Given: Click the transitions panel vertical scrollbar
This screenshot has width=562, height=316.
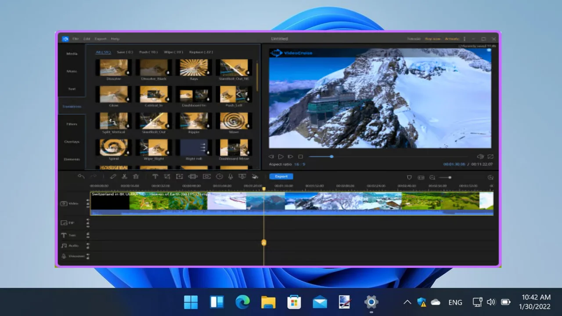Looking at the screenshot, I should point(258,77).
